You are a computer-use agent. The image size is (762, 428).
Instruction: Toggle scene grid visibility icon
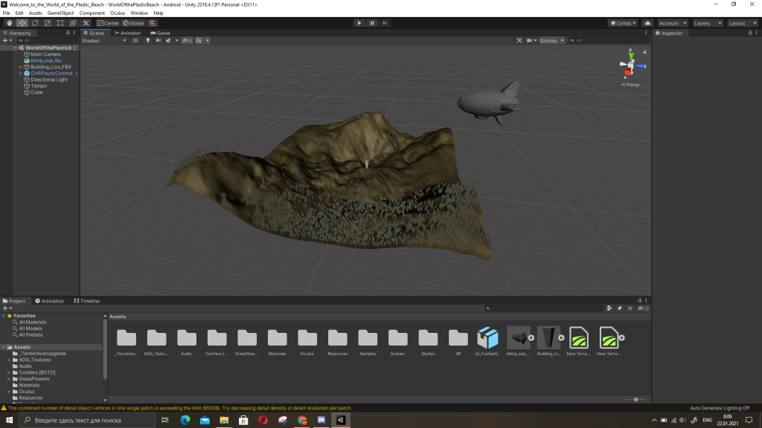(199, 40)
